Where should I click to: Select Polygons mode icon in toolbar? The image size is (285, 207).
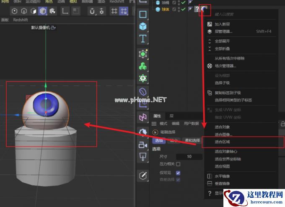point(34,11)
